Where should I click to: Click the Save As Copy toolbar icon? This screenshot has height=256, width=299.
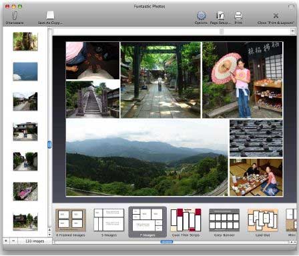click(50, 15)
